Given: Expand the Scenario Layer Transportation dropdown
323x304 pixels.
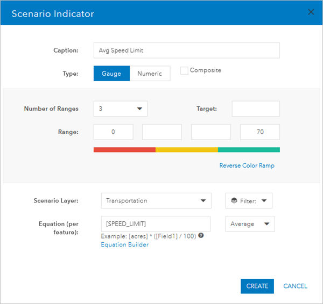Looking at the screenshot, I should [156, 201].
